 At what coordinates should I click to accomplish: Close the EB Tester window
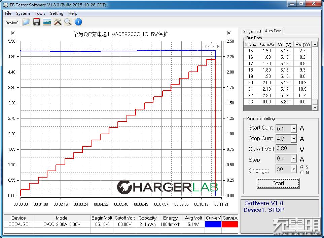tap(314, 3)
